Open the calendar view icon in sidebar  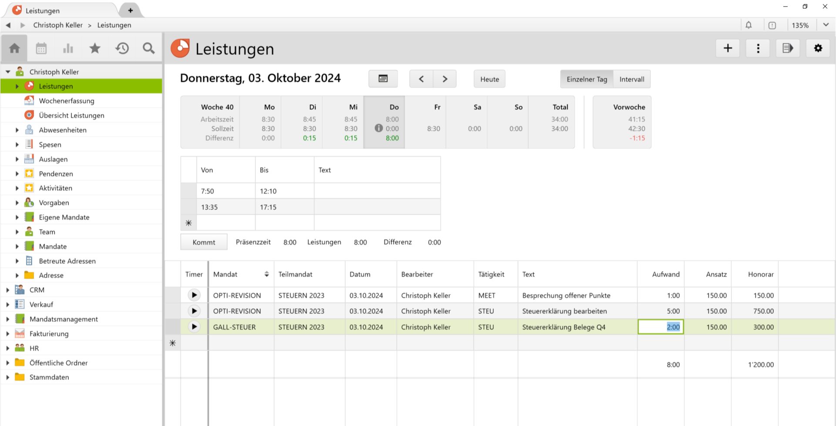pos(41,48)
